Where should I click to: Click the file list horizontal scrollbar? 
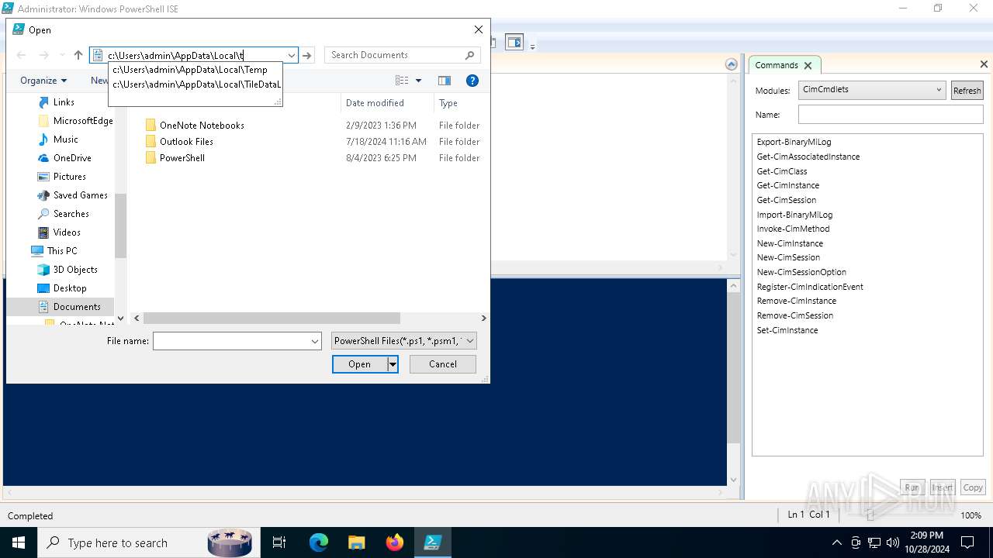tap(272, 319)
